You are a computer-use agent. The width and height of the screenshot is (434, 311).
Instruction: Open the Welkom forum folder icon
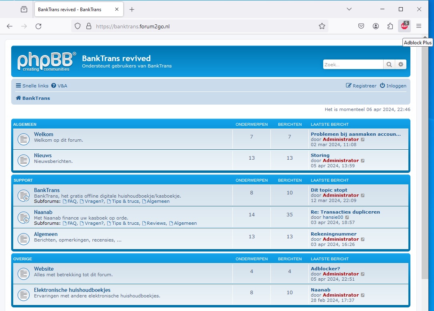point(24,139)
